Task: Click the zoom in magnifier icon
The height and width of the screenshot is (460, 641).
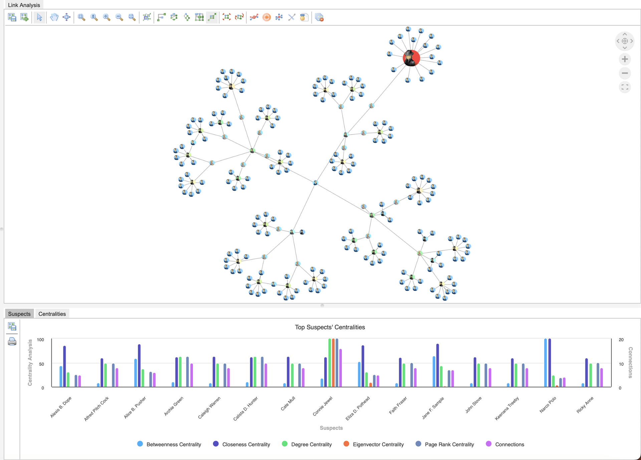Action: tap(106, 17)
